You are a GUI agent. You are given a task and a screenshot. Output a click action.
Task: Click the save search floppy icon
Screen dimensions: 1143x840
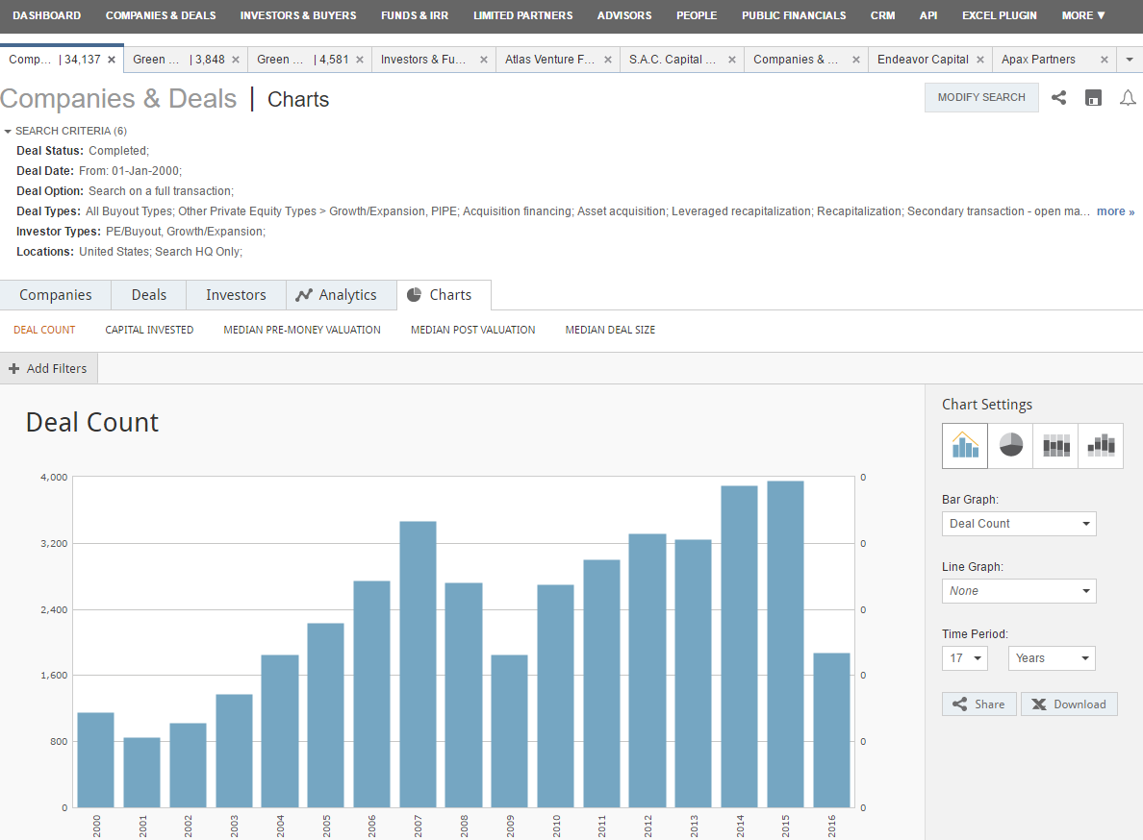(x=1093, y=97)
